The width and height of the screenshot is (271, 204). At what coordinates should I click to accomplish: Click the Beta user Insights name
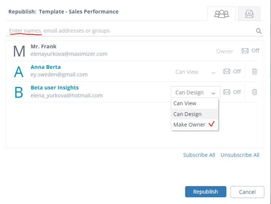click(x=55, y=88)
